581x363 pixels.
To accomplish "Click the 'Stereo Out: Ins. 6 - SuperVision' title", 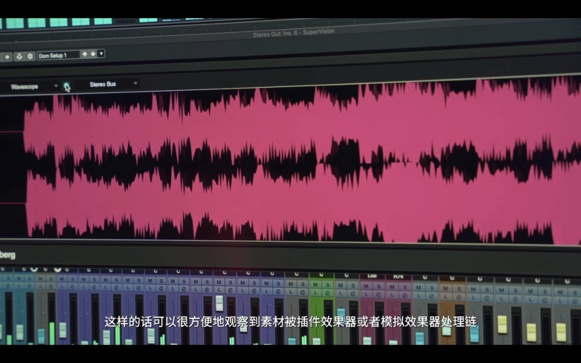I will (294, 33).
